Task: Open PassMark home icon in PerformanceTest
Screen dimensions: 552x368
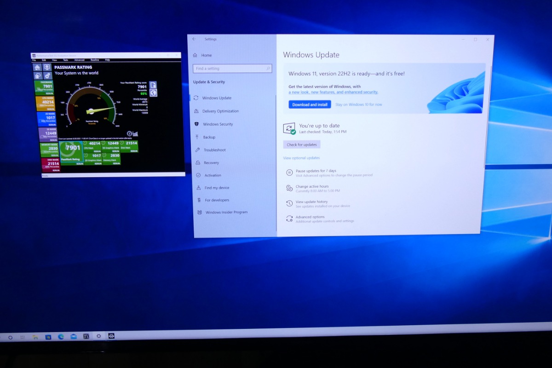Action: click(37, 67)
